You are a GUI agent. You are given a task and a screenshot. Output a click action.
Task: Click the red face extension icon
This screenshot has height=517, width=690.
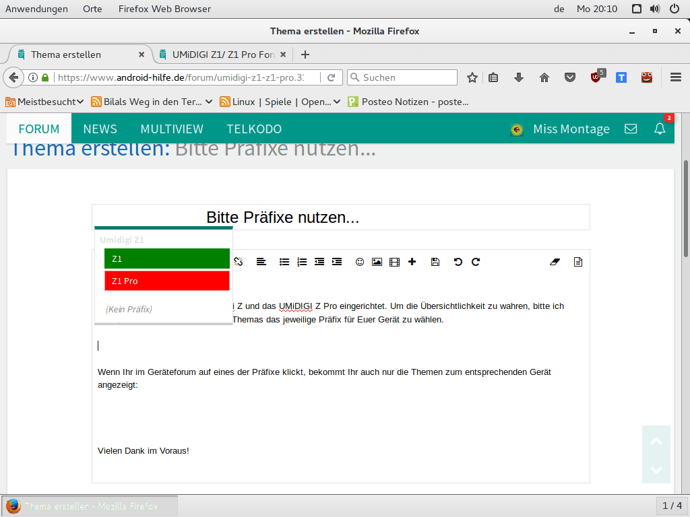click(646, 77)
